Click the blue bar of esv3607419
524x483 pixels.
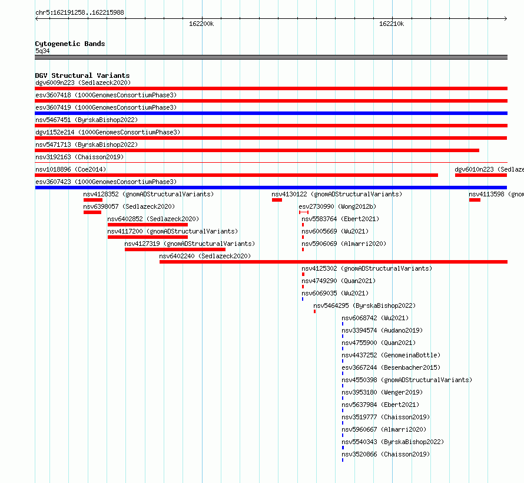pos(271,113)
